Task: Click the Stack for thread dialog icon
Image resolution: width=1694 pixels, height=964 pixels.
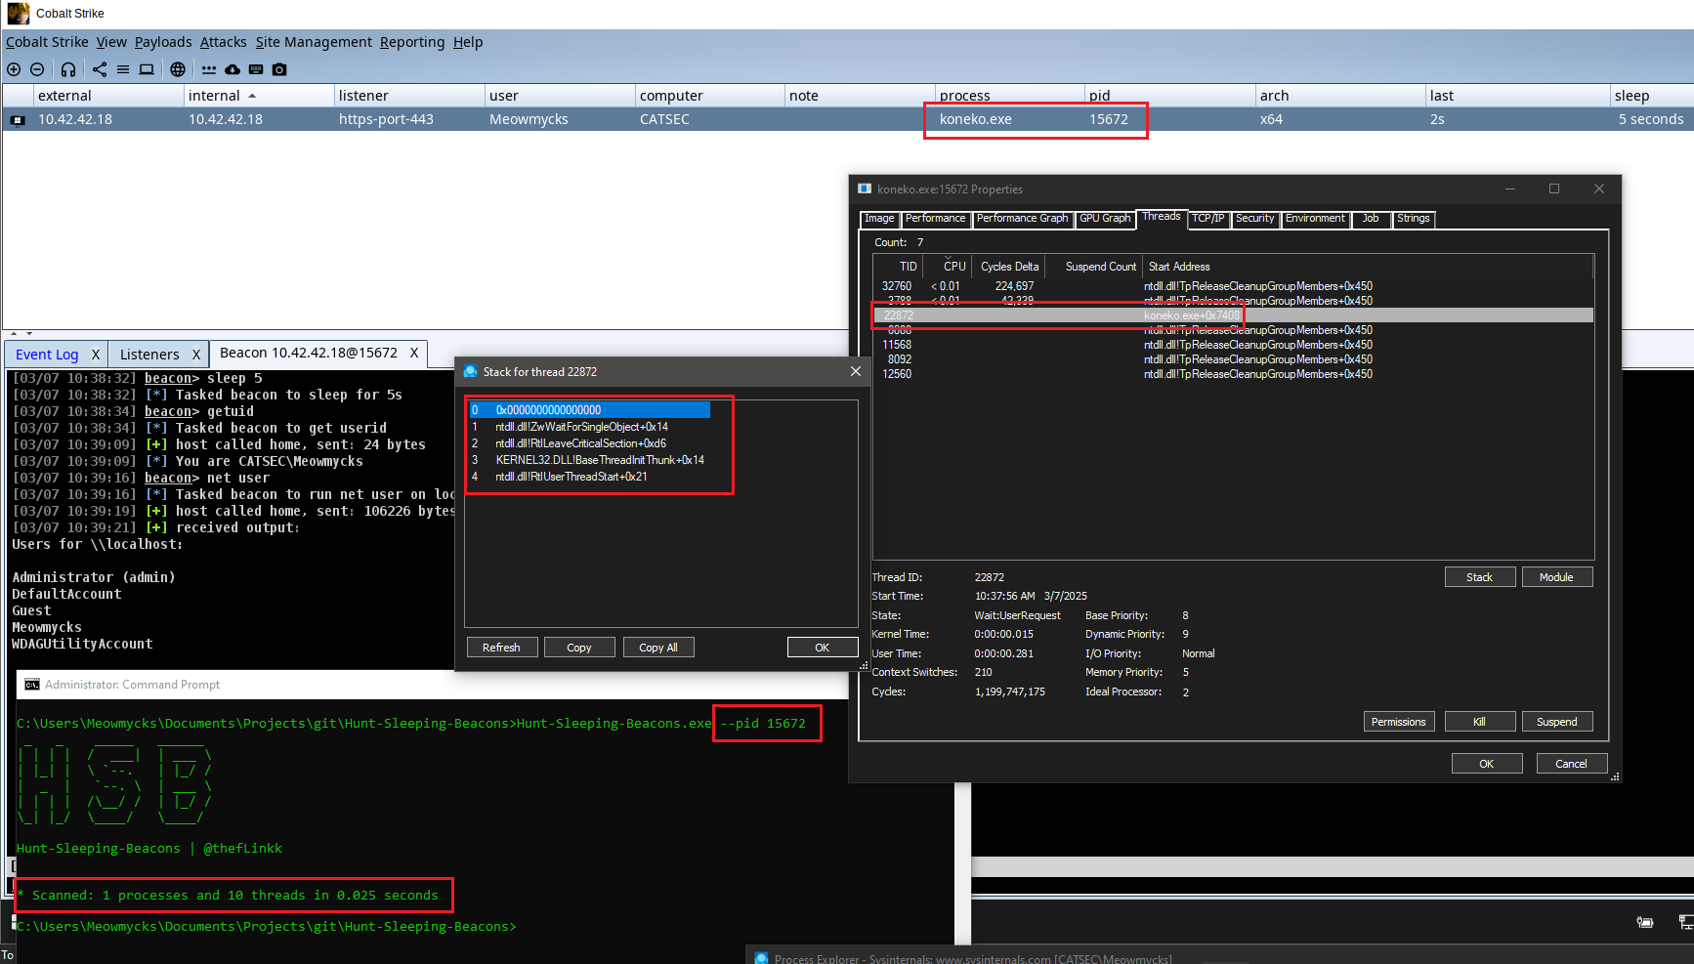Action: pyautogui.click(x=470, y=371)
